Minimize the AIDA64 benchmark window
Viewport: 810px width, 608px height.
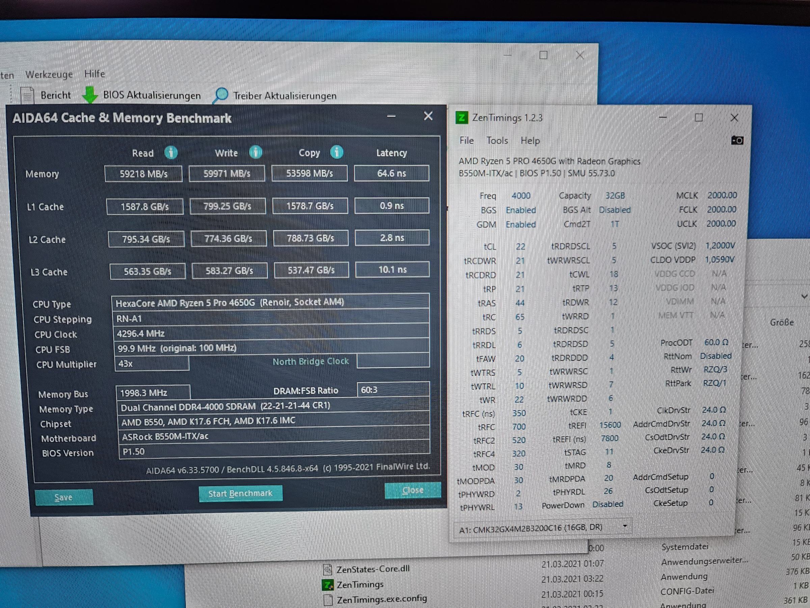coord(391,117)
